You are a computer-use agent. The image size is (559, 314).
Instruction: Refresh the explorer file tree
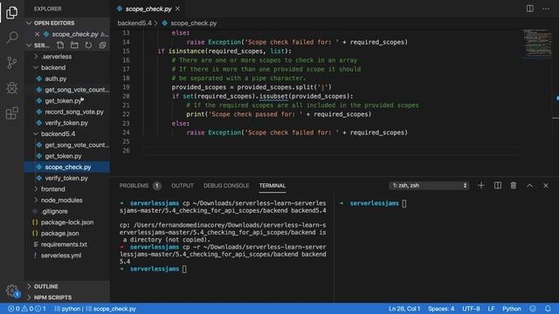coord(88,45)
